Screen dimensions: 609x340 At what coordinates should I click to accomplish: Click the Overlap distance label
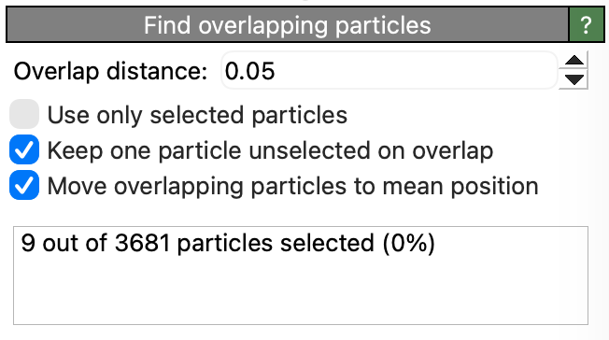[111, 72]
